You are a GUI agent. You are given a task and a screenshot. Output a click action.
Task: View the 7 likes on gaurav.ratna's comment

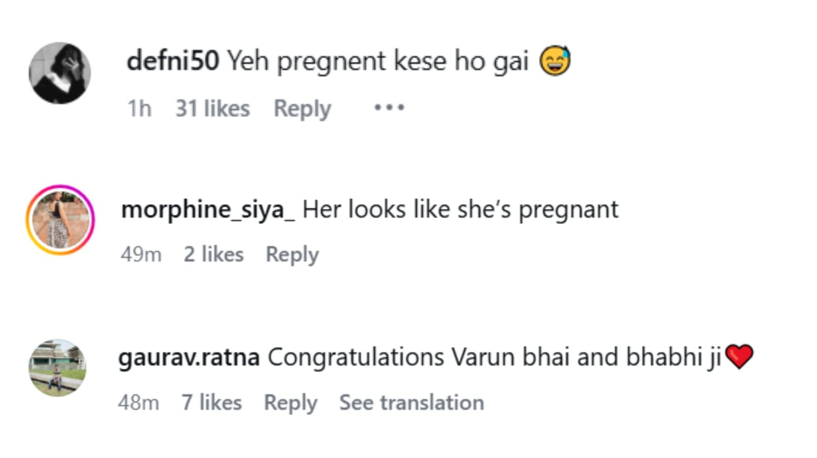tap(211, 402)
